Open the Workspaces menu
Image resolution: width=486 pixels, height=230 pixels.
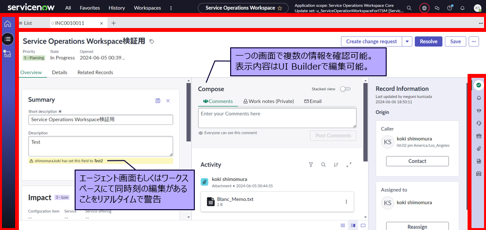(147, 8)
